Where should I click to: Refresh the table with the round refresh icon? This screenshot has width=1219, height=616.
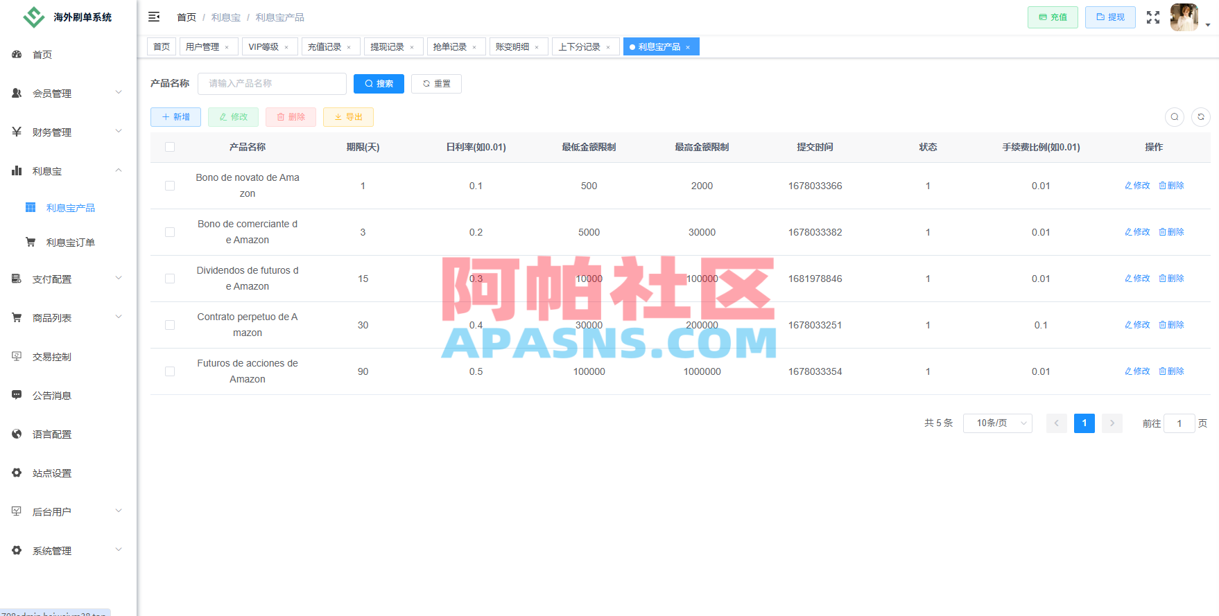coord(1201,117)
